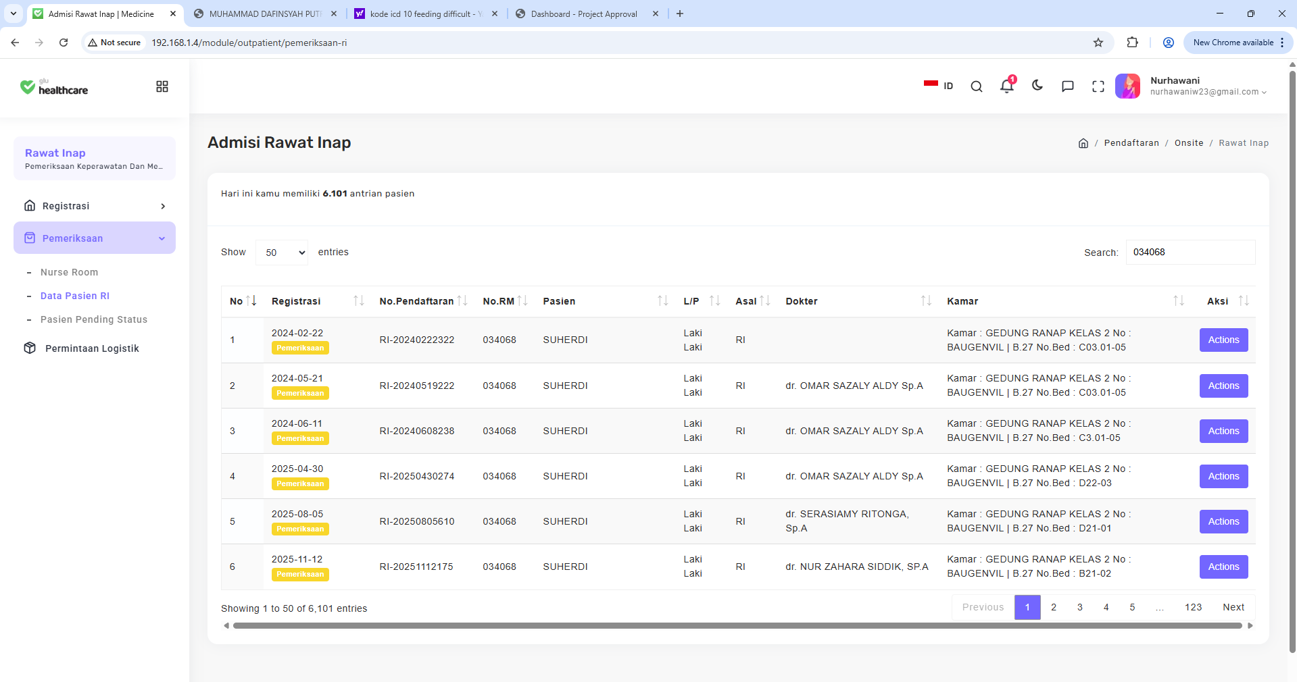Sort table by Pasien column
This screenshot has width=1297, height=682.
(x=606, y=301)
